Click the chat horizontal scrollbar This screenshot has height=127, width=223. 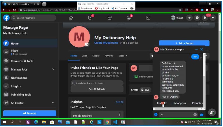click(176, 109)
